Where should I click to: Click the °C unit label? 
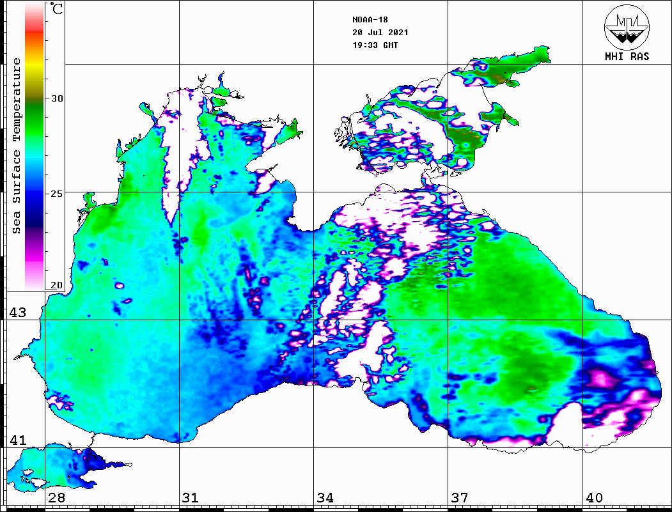pos(56,8)
